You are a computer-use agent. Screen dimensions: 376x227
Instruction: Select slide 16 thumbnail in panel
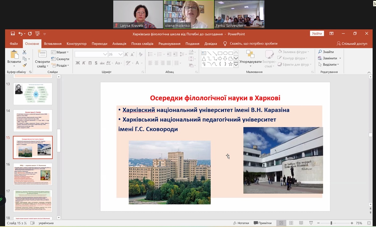(33, 174)
